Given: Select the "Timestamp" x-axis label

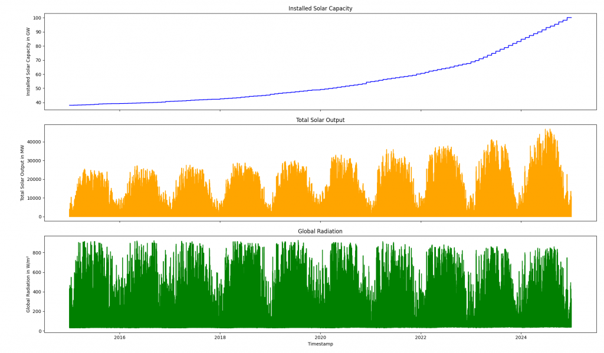Looking at the screenshot, I should click(x=320, y=344).
